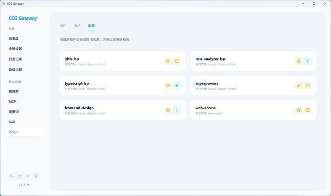This screenshot has height=196, width=331.
Task: Click market source text under jdtls-lsp
Action: pos(85,64)
